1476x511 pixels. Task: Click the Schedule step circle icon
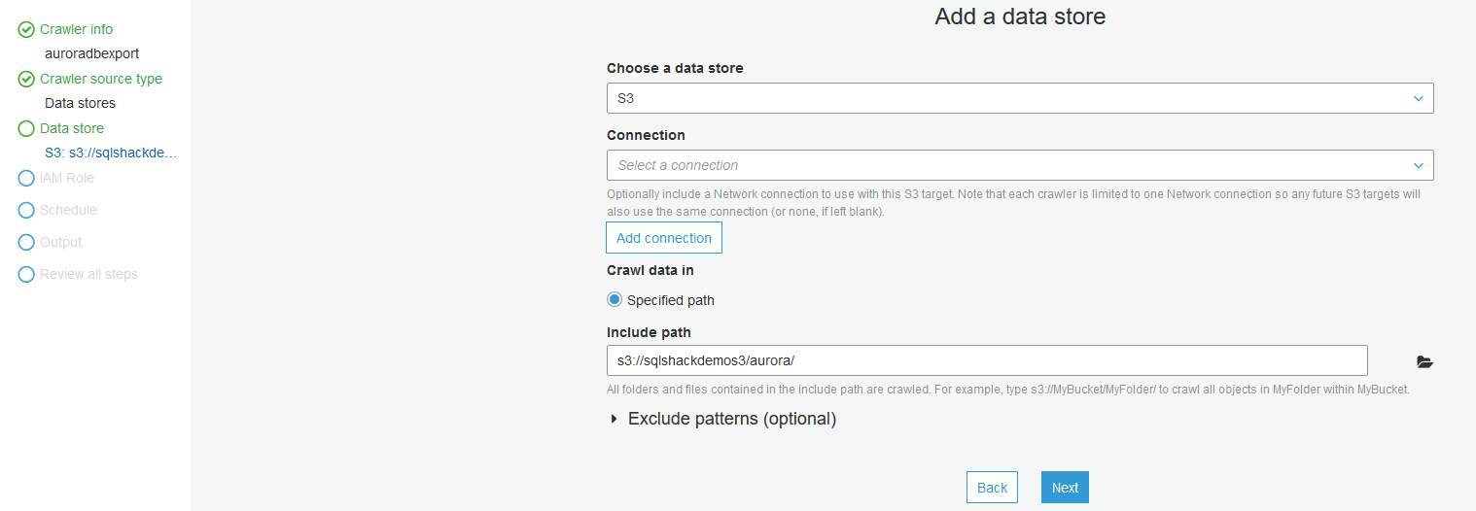click(x=26, y=211)
